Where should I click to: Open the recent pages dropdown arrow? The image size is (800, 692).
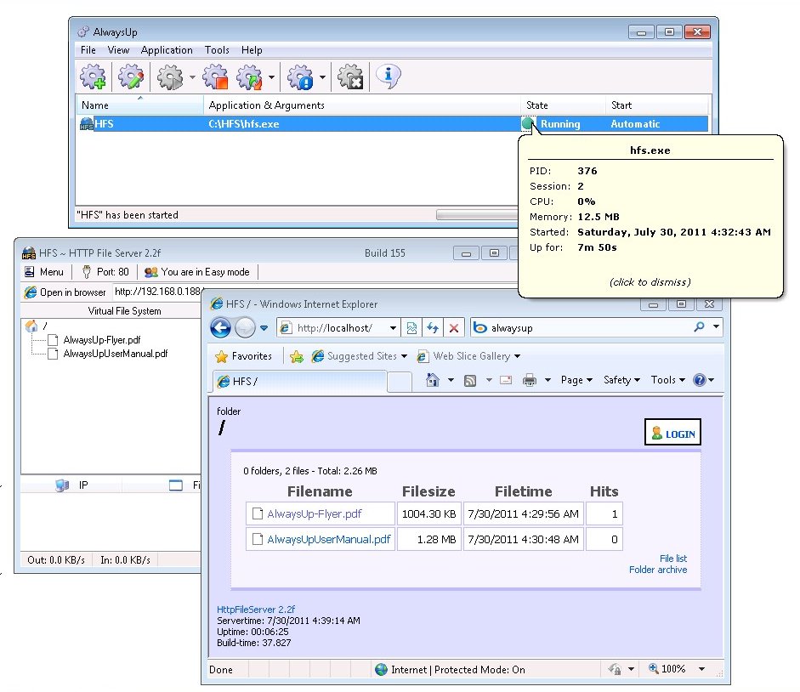point(264,328)
